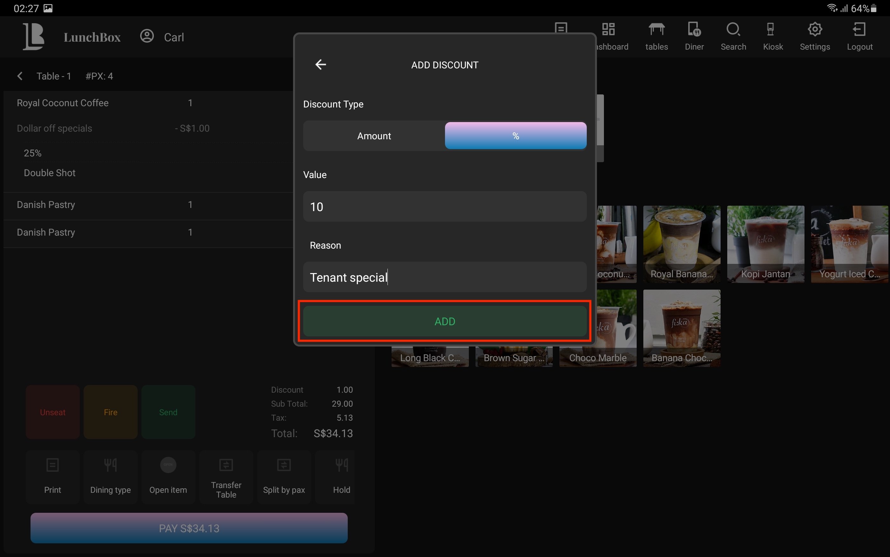Click the Search magnifier icon

tap(733, 30)
